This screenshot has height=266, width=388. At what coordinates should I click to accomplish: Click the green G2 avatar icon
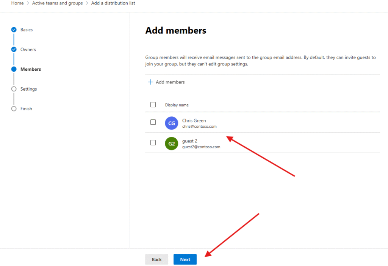[x=172, y=144]
